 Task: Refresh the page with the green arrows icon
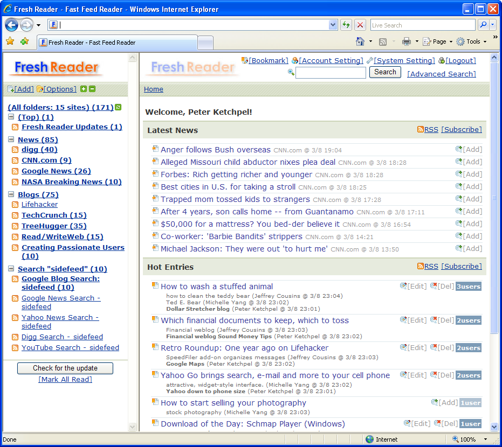point(346,25)
